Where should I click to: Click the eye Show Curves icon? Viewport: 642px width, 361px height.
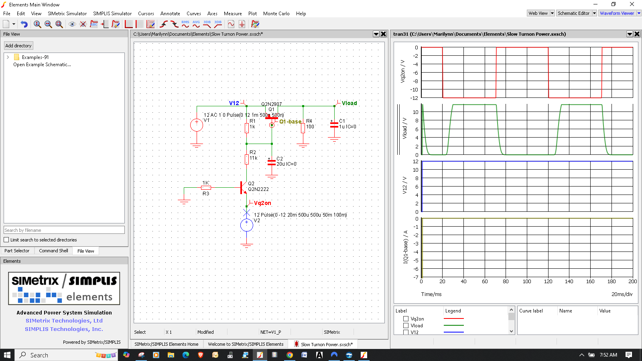coord(72,24)
